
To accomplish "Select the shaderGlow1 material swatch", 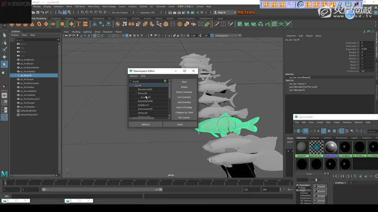I will pos(331,148).
